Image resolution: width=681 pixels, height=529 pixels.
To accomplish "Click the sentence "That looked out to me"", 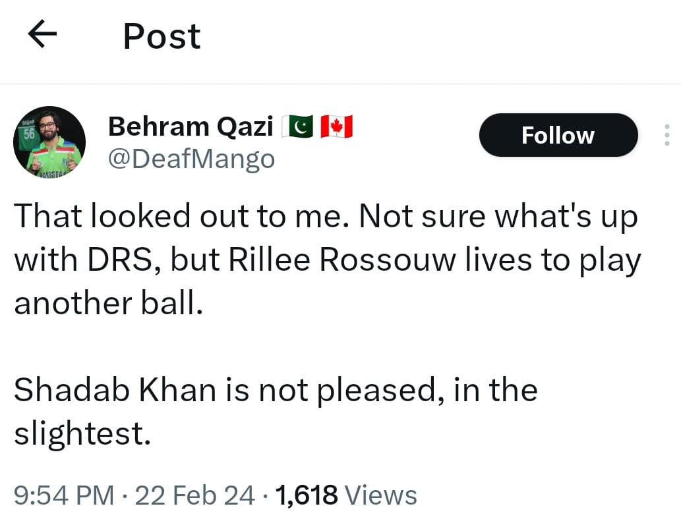I will [178, 217].
